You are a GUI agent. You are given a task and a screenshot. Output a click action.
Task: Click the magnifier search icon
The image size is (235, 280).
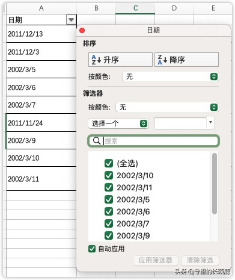click(x=97, y=141)
